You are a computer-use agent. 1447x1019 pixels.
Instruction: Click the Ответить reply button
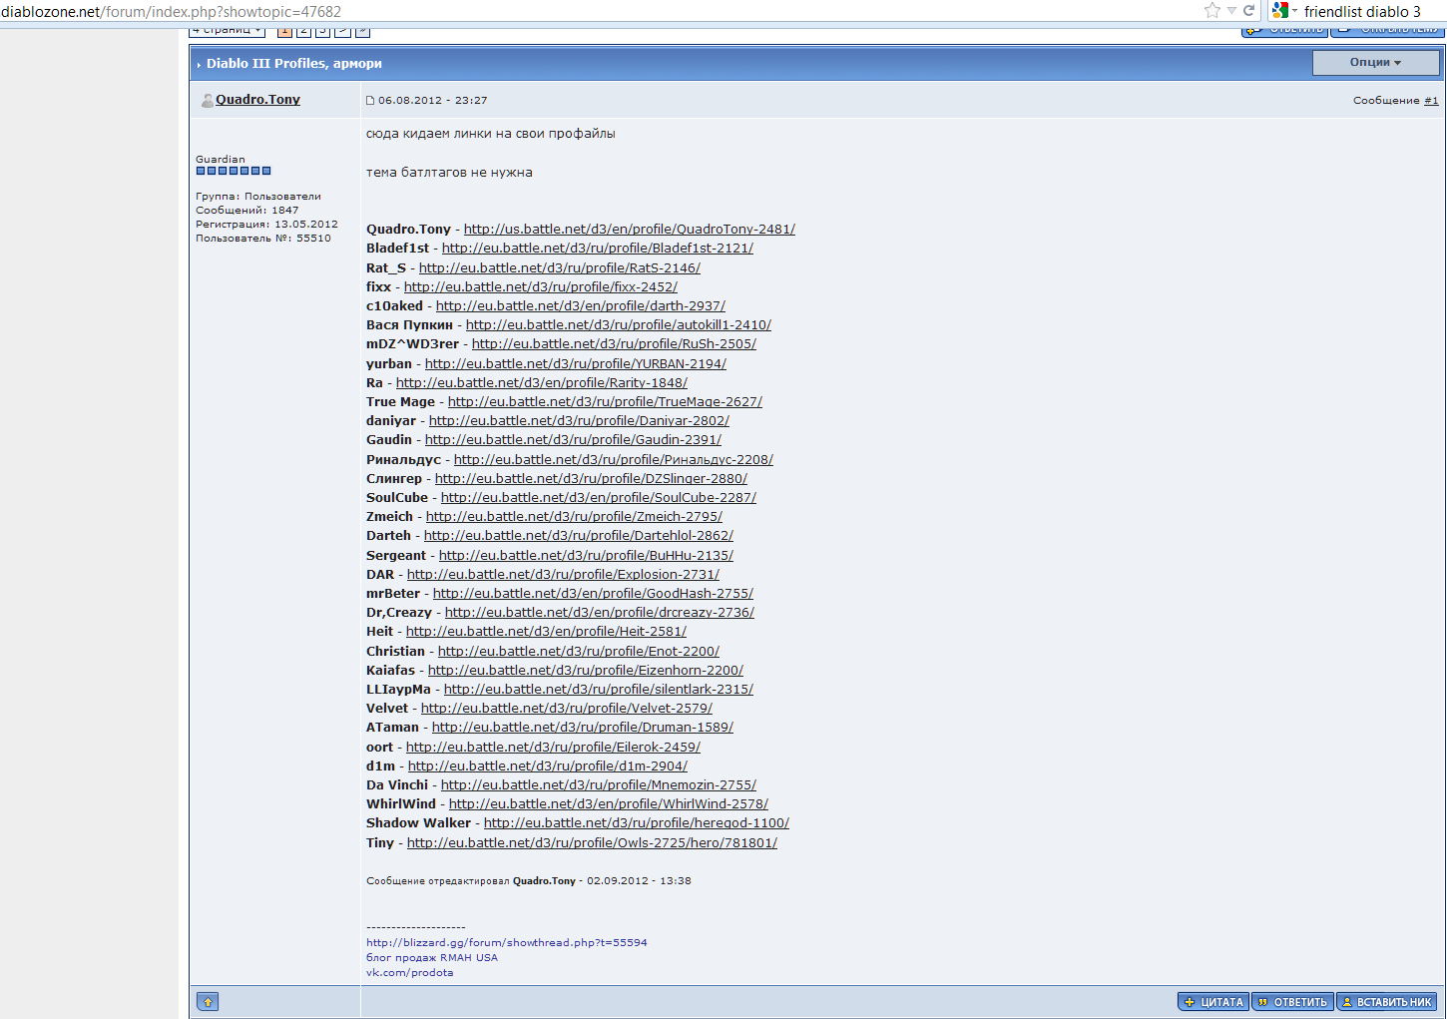point(1291,1001)
